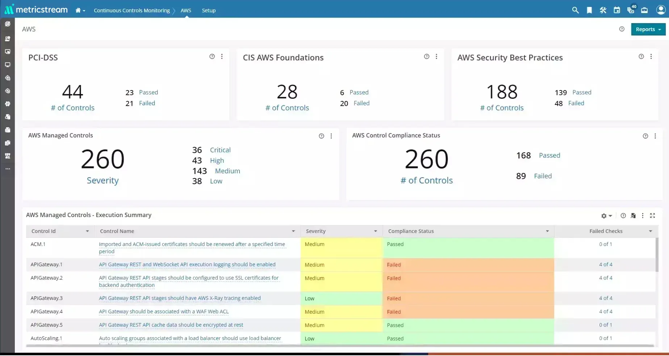Open the API Gateway WAF Web ACL control link

point(164,311)
